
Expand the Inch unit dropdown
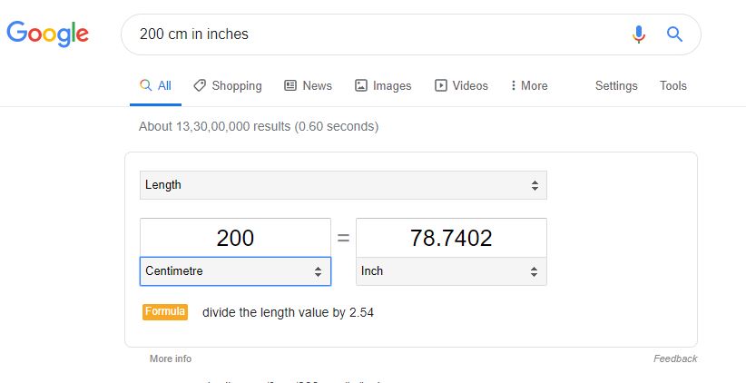tap(451, 271)
